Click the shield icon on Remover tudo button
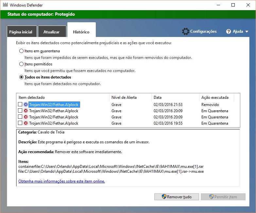Viewport: 256px width, 213px height. click(164, 197)
